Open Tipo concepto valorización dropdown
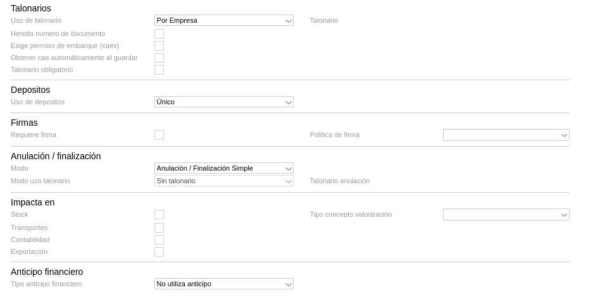Viewport: 595px width, 297px height. pos(506,215)
